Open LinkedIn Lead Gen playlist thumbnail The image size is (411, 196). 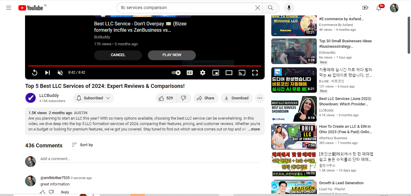pyautogui.click(x=294, y=188)
